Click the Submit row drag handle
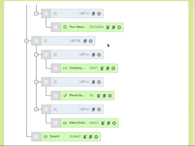 [36, 137]
